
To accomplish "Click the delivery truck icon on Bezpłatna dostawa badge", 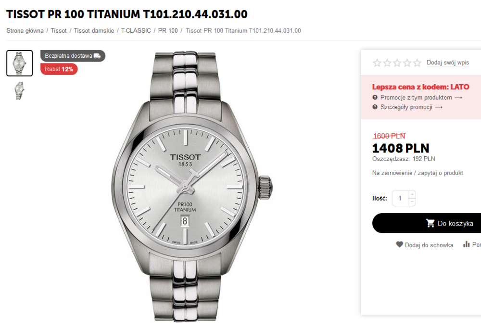I will 97,56.
